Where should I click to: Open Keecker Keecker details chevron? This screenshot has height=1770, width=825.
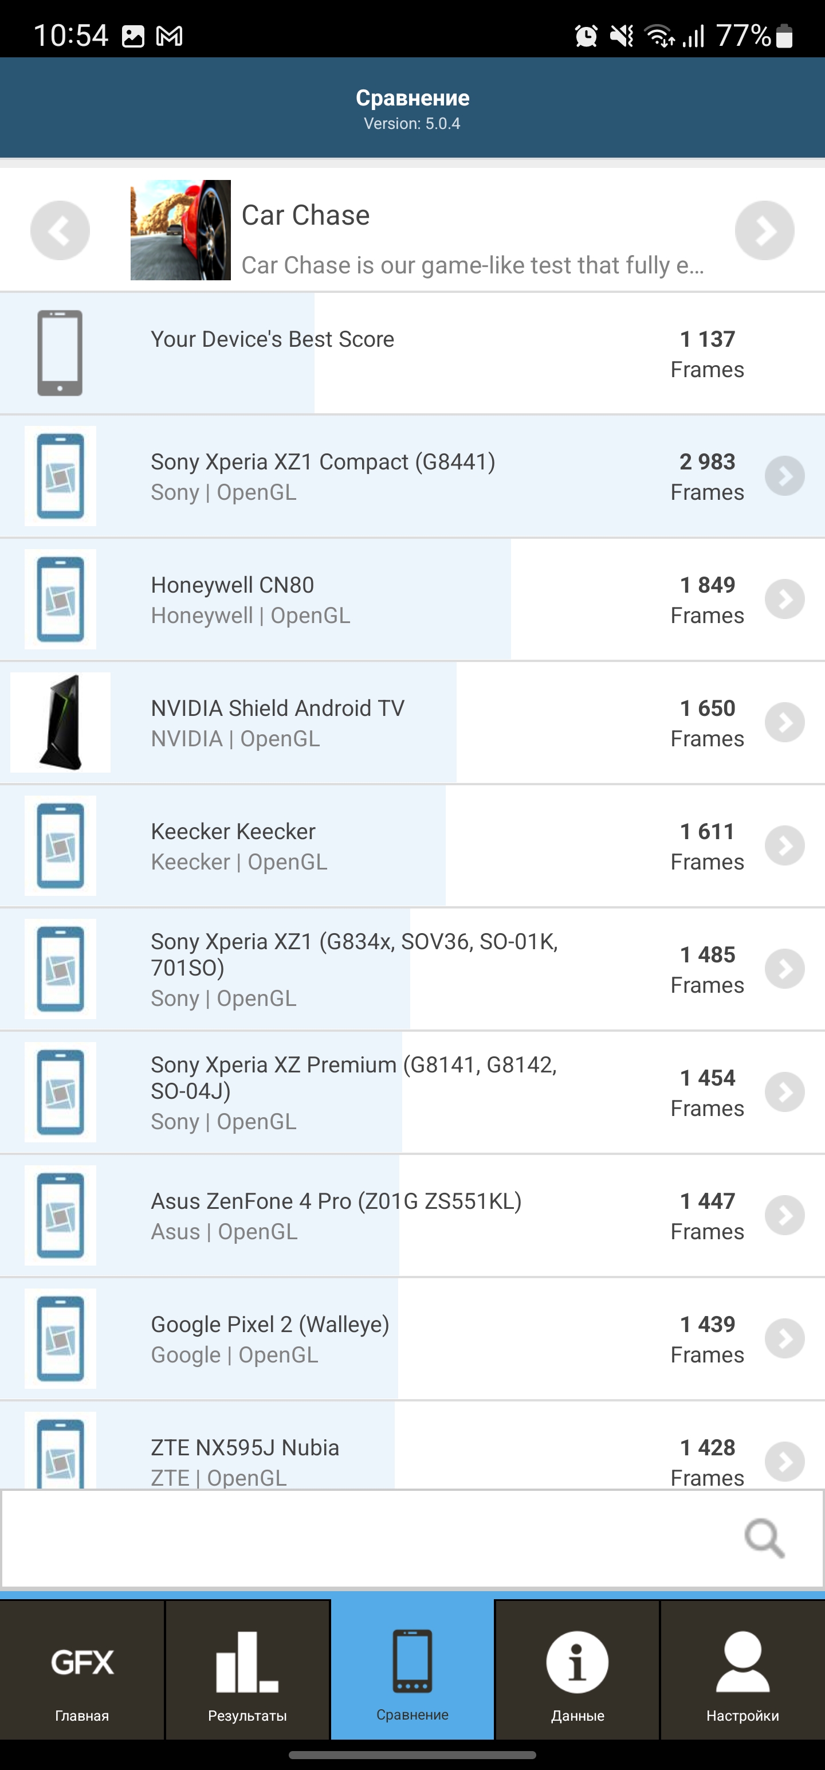(x=784, y=846)
